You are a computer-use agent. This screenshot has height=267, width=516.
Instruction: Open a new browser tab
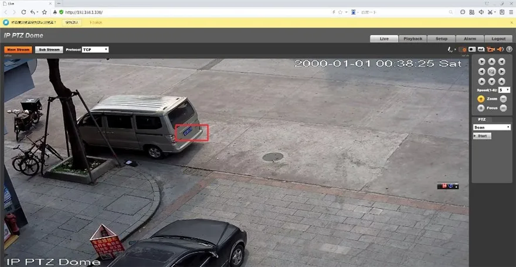[x=59, y=4]
